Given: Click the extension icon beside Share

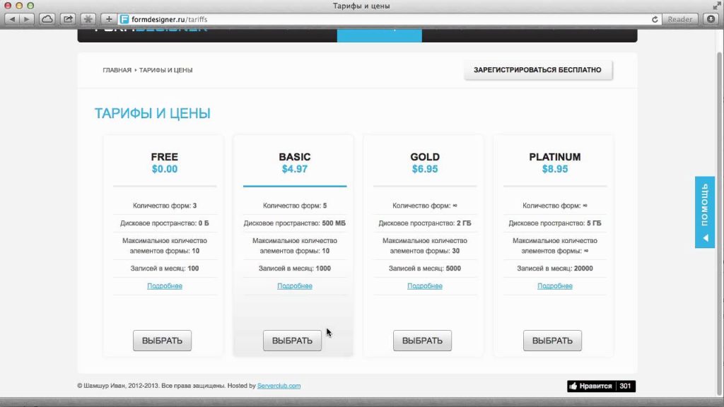Looking at the screenshot, I should pyautogui.click(x=88, y=19).
